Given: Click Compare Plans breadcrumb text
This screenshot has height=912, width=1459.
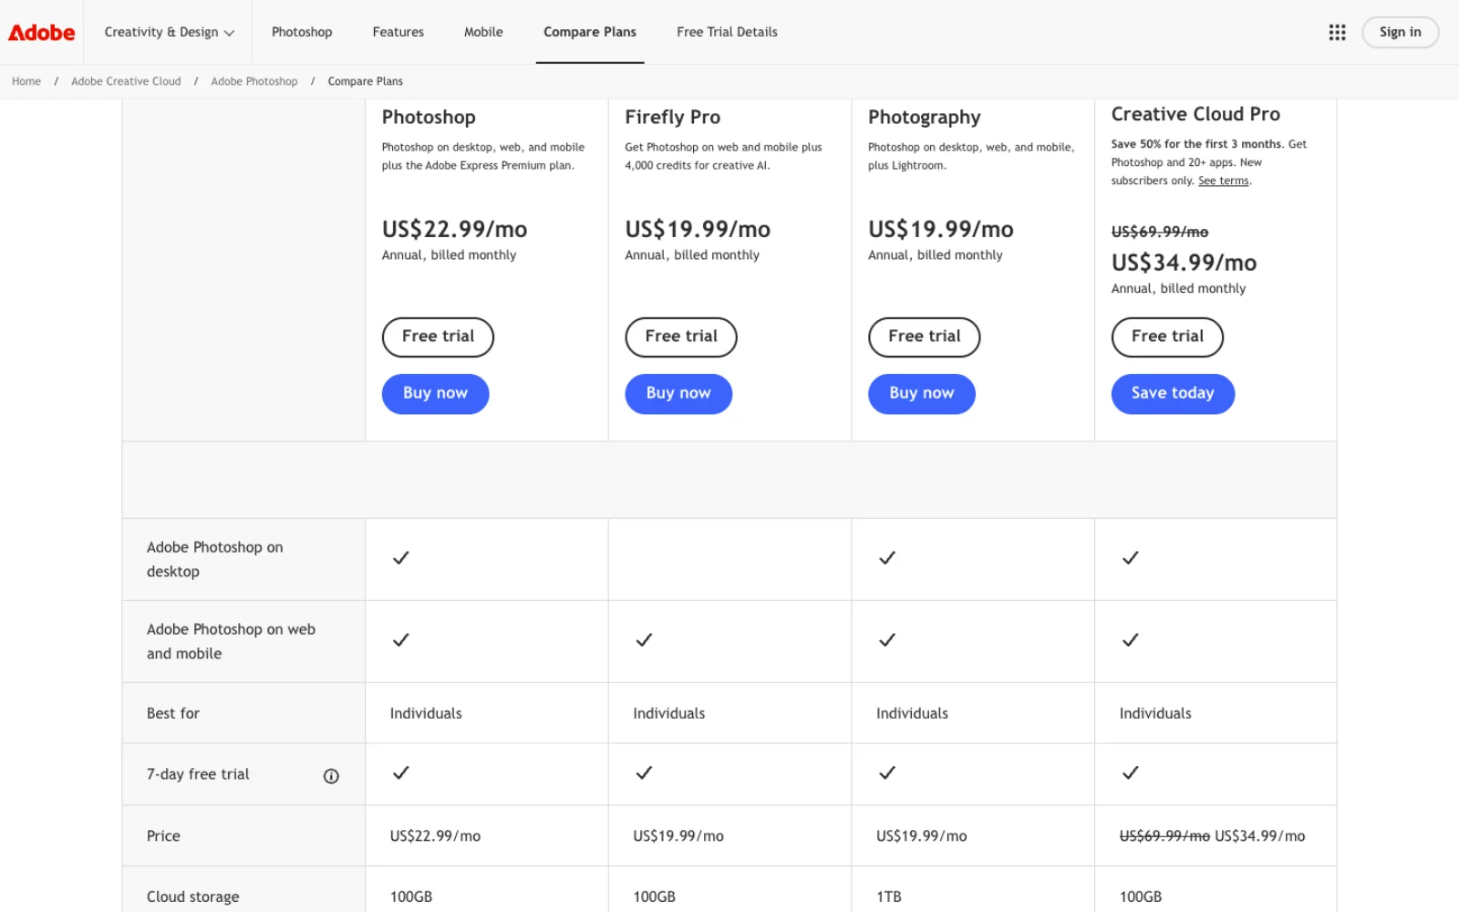Looking at the screenshot, I should coord(366,81).
